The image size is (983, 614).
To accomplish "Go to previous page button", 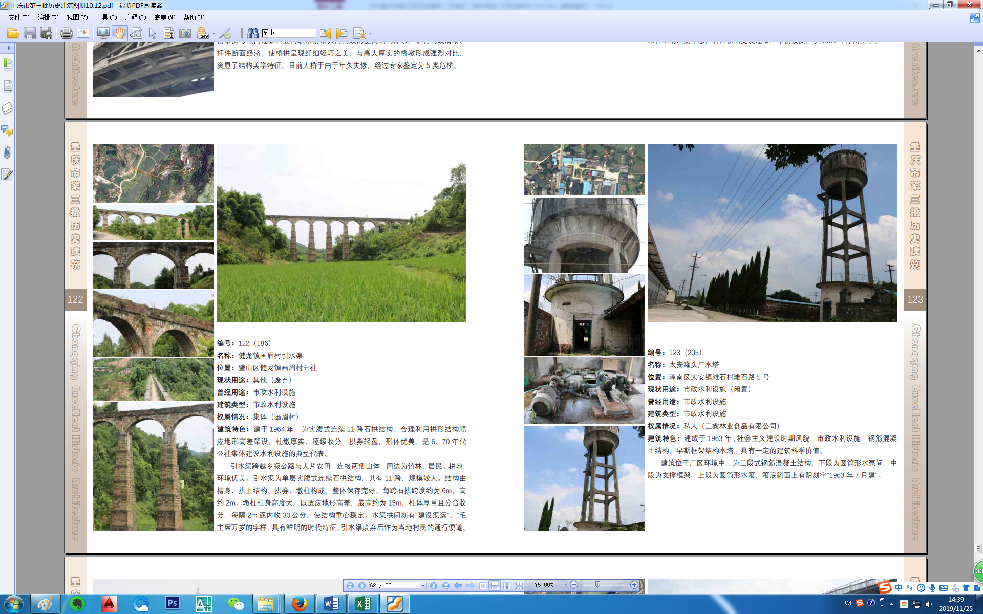I will coord(362,585).
